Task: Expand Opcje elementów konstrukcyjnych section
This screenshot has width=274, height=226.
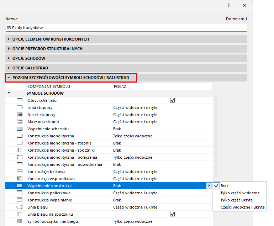Action: (126, 39)
